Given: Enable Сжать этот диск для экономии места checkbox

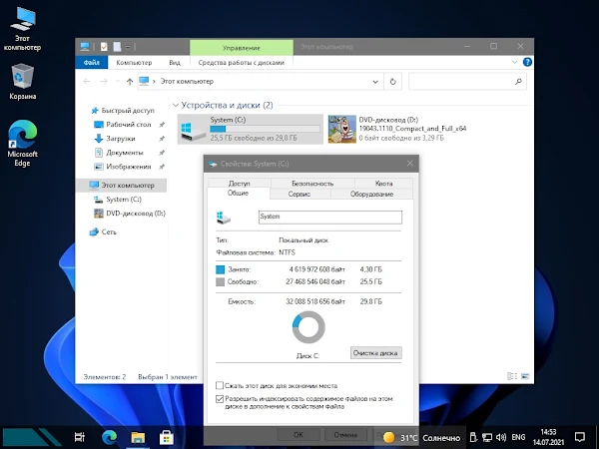Looking at the screenshot, I should [x=220, y=385].
